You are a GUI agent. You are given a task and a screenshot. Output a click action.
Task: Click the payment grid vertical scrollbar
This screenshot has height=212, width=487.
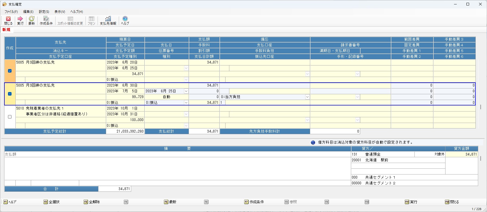(480, 107)
